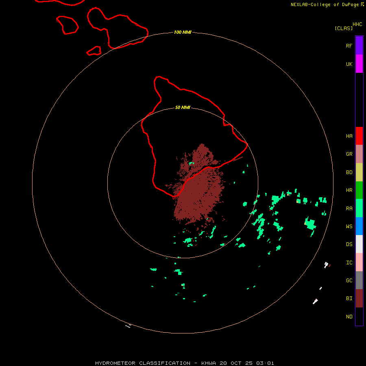Click the HA legend label
Image resolution: width=366 pixels, height=366 pixels.
[349, 136]
